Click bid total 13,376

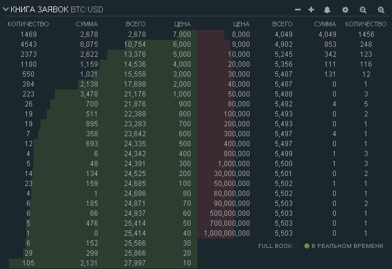click(x=135, y=54)
